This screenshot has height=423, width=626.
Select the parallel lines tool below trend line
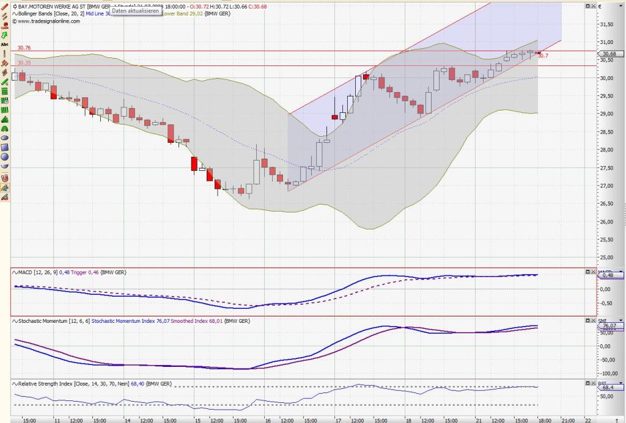tap(5, 16)
